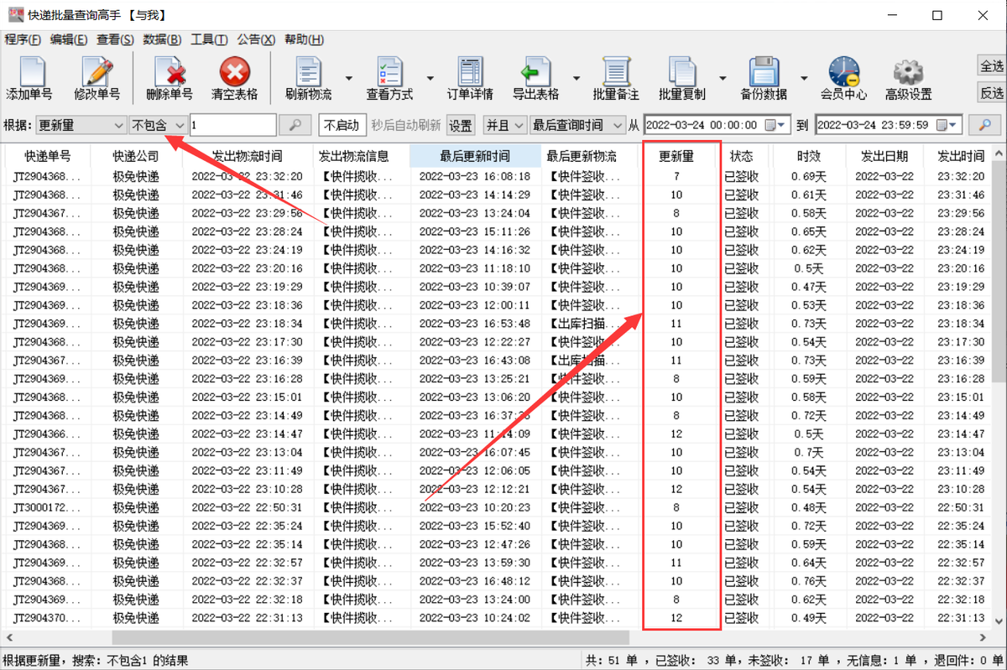
Task: Sort by 发出日期 column header
Action: point(884,156)
